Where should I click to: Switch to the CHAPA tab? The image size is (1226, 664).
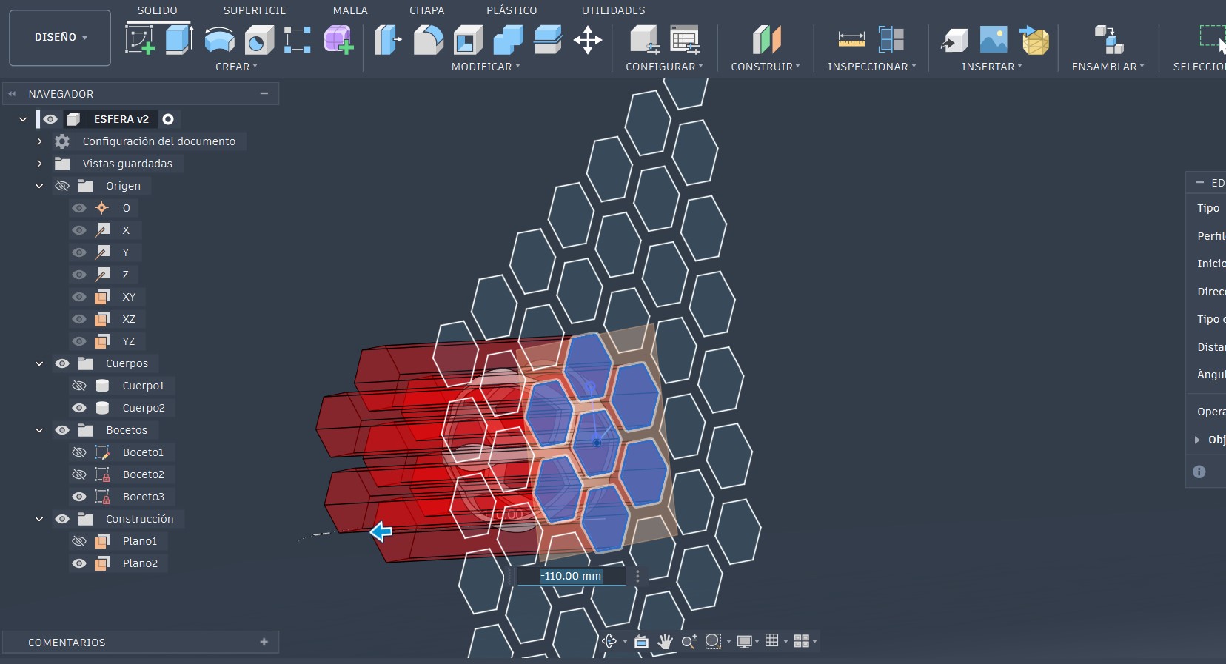(x=427, y=10)
